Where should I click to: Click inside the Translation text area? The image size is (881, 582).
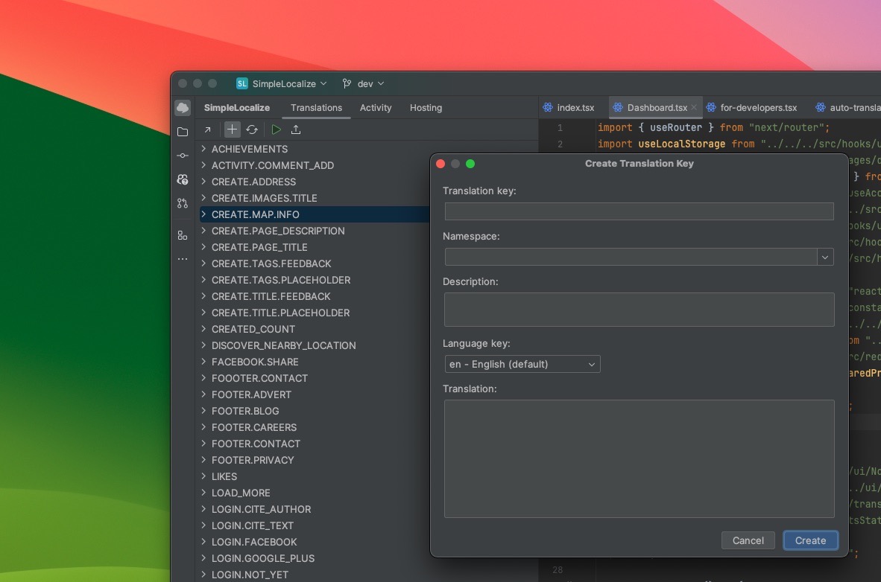(639, 458)
